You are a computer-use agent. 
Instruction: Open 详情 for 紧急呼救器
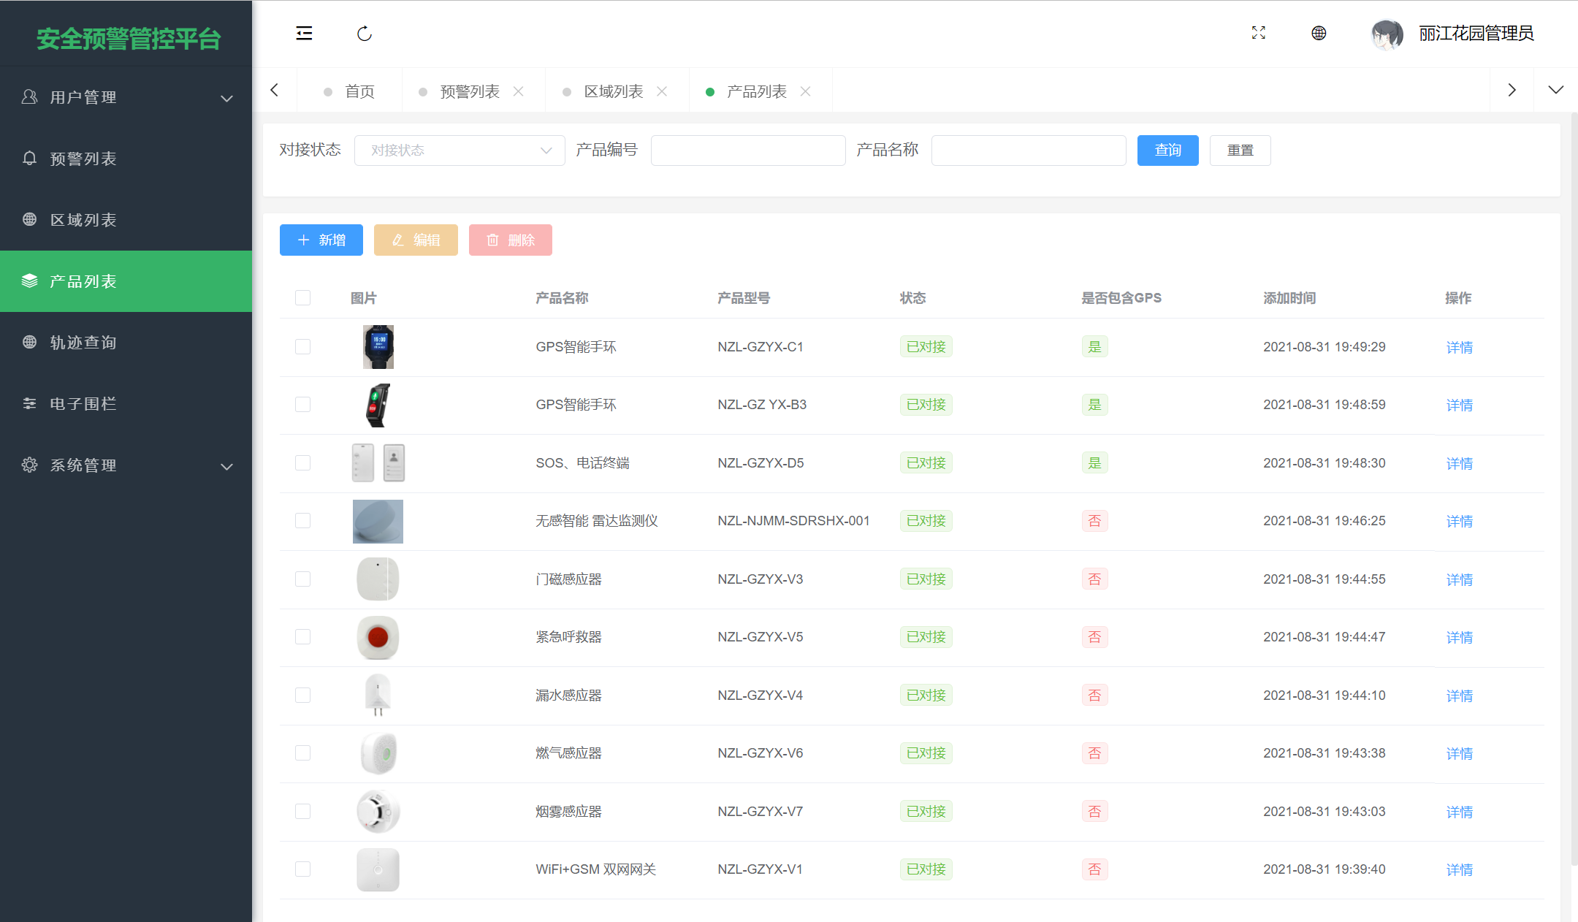[1458, 637]
